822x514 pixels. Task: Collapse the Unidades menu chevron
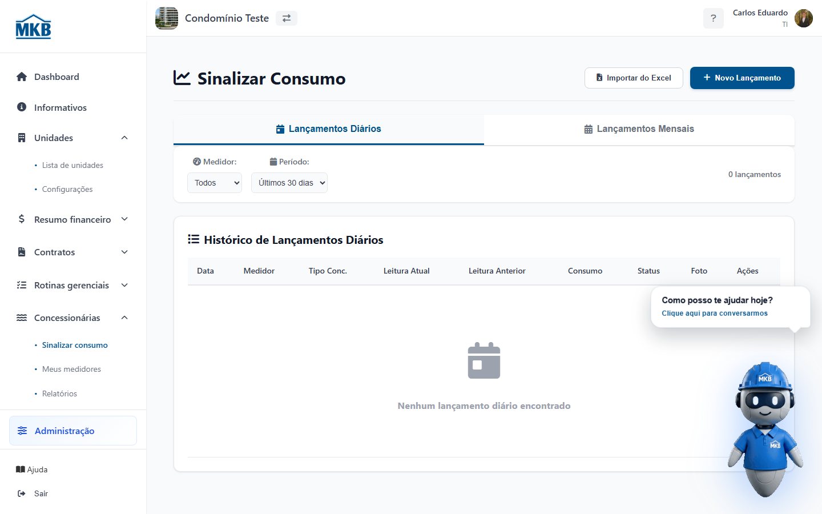pyautogui.click(x=124, y=138)
